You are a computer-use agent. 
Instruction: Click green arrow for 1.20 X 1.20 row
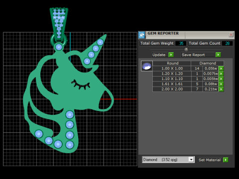point(221,74)
